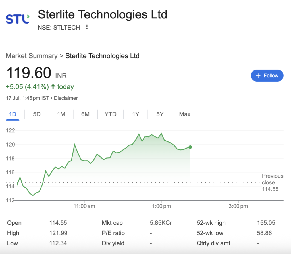The width and height of the screenshot is (291, 254).
Task: Click the NSE: STLTECH ticker text
Action: coord(59,28)
